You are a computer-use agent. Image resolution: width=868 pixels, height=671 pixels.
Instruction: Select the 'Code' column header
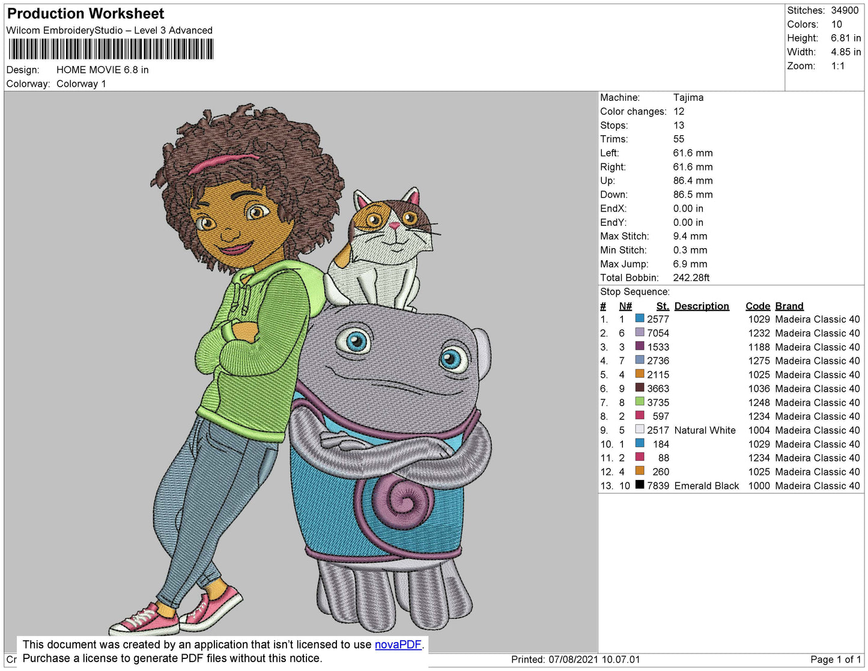pos(758,306)
